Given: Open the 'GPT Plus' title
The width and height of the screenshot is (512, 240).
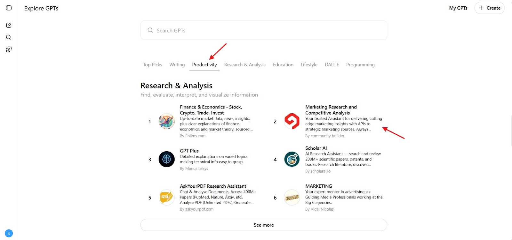Looking at the screenshot, I should (189, 151).
